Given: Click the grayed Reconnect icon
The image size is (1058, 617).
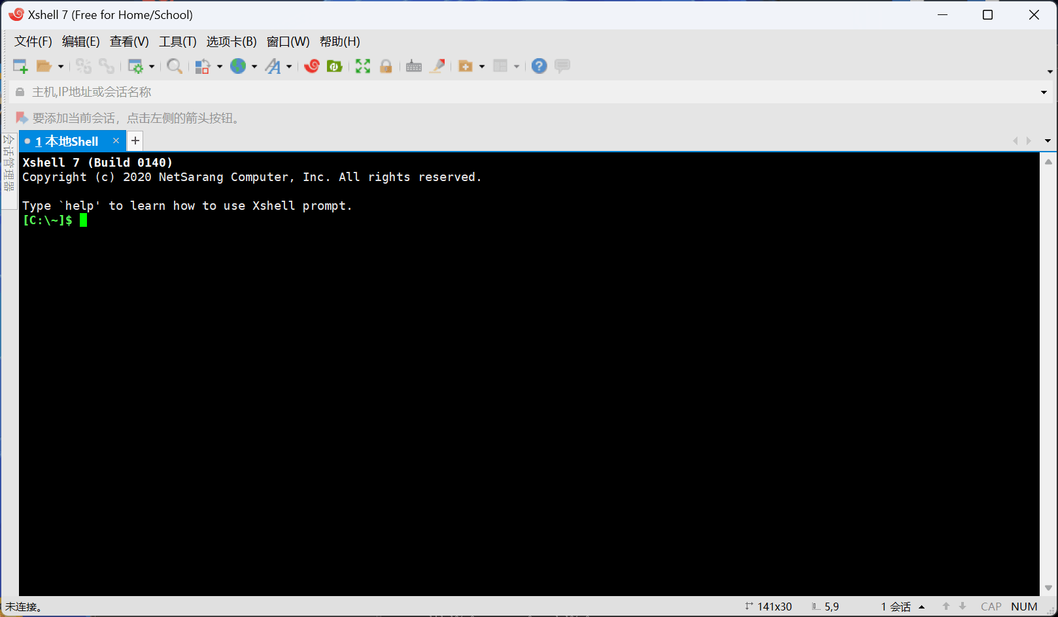Looking at the screenshot, I should pos(84,66).
